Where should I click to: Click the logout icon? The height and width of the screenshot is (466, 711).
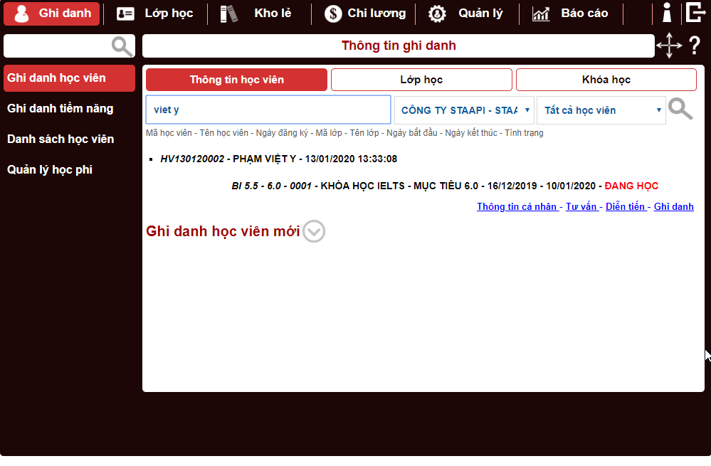pos(695,12)
